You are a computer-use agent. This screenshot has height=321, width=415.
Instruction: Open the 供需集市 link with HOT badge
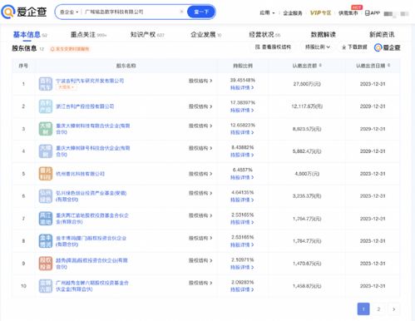click(x=348, y=13)
